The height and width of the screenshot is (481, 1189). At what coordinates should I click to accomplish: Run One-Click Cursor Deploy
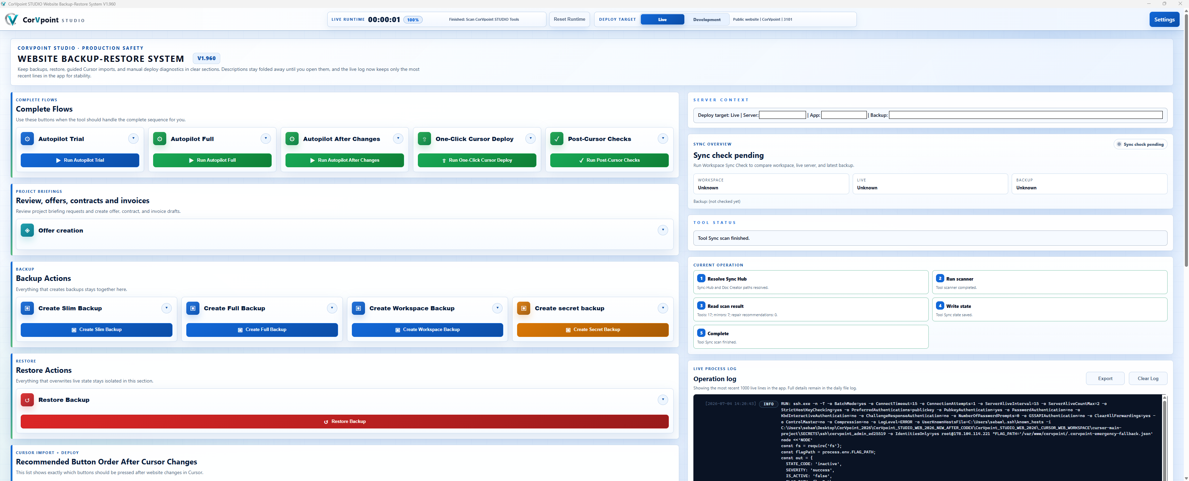coord(477,160)
